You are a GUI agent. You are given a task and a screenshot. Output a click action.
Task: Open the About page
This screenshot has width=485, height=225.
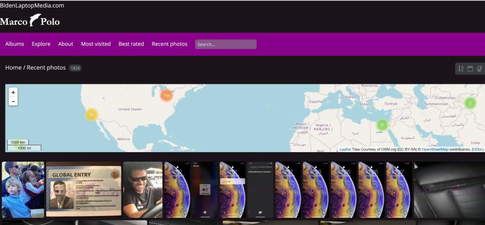66,44
